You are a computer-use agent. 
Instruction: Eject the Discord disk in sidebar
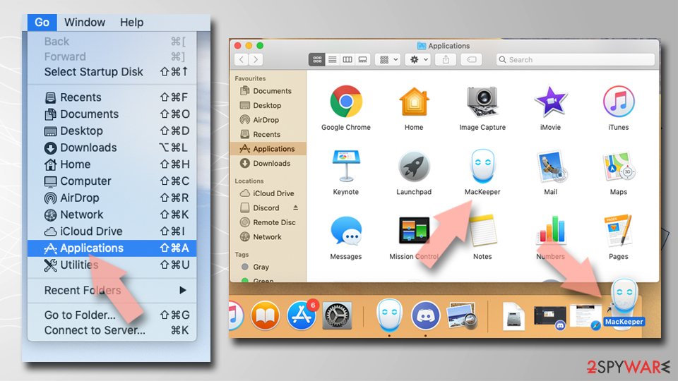[x=295, y=207]
